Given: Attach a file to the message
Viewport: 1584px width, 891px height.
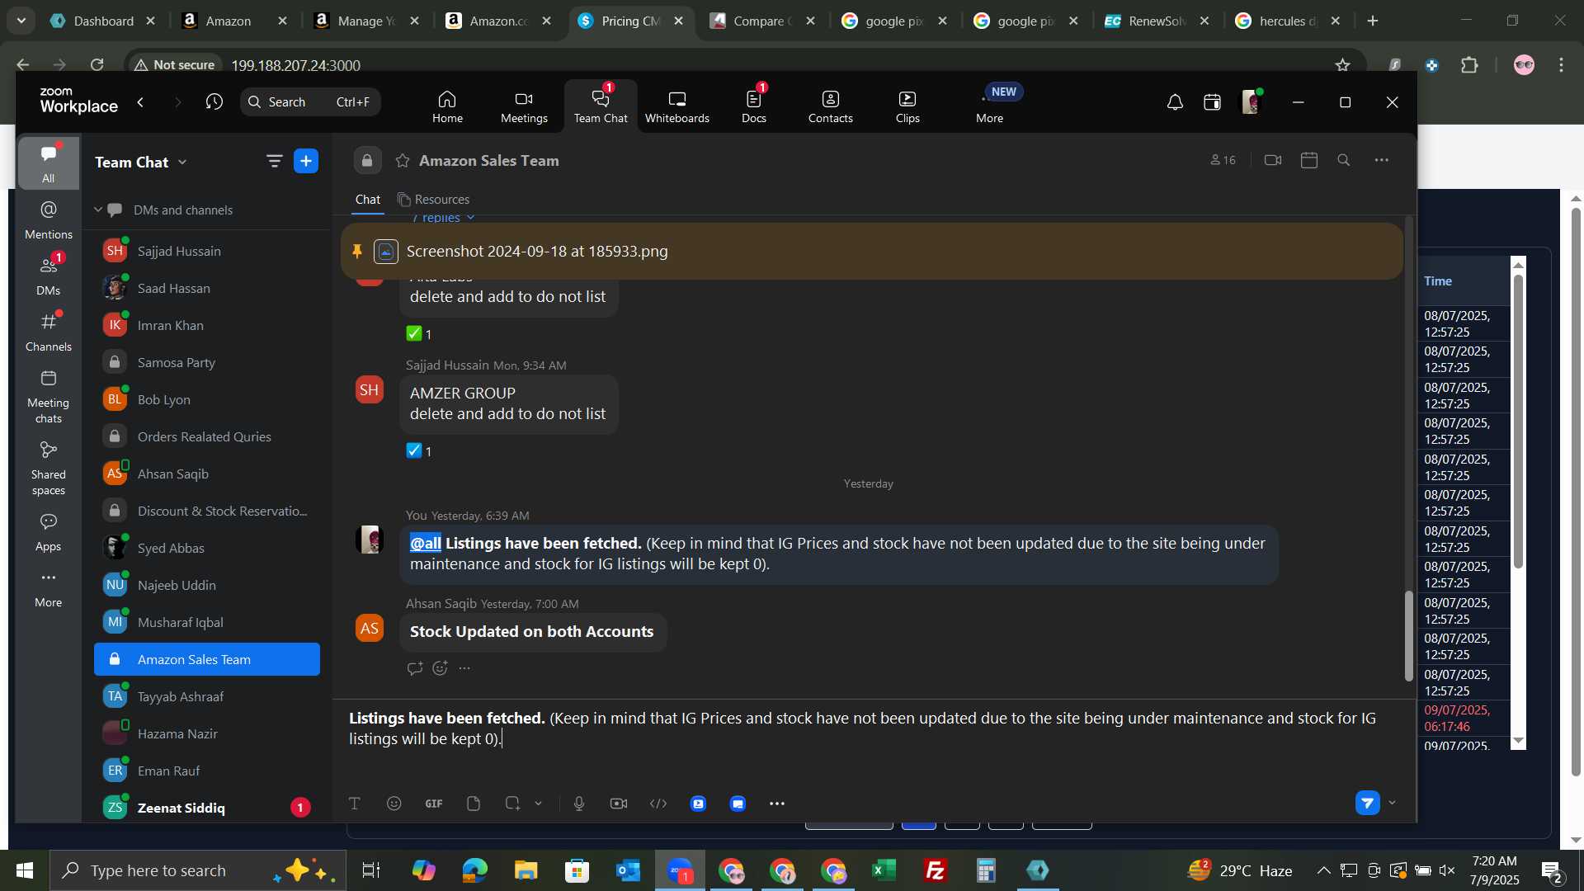Looking at the screenshot, I should (474, 804).
